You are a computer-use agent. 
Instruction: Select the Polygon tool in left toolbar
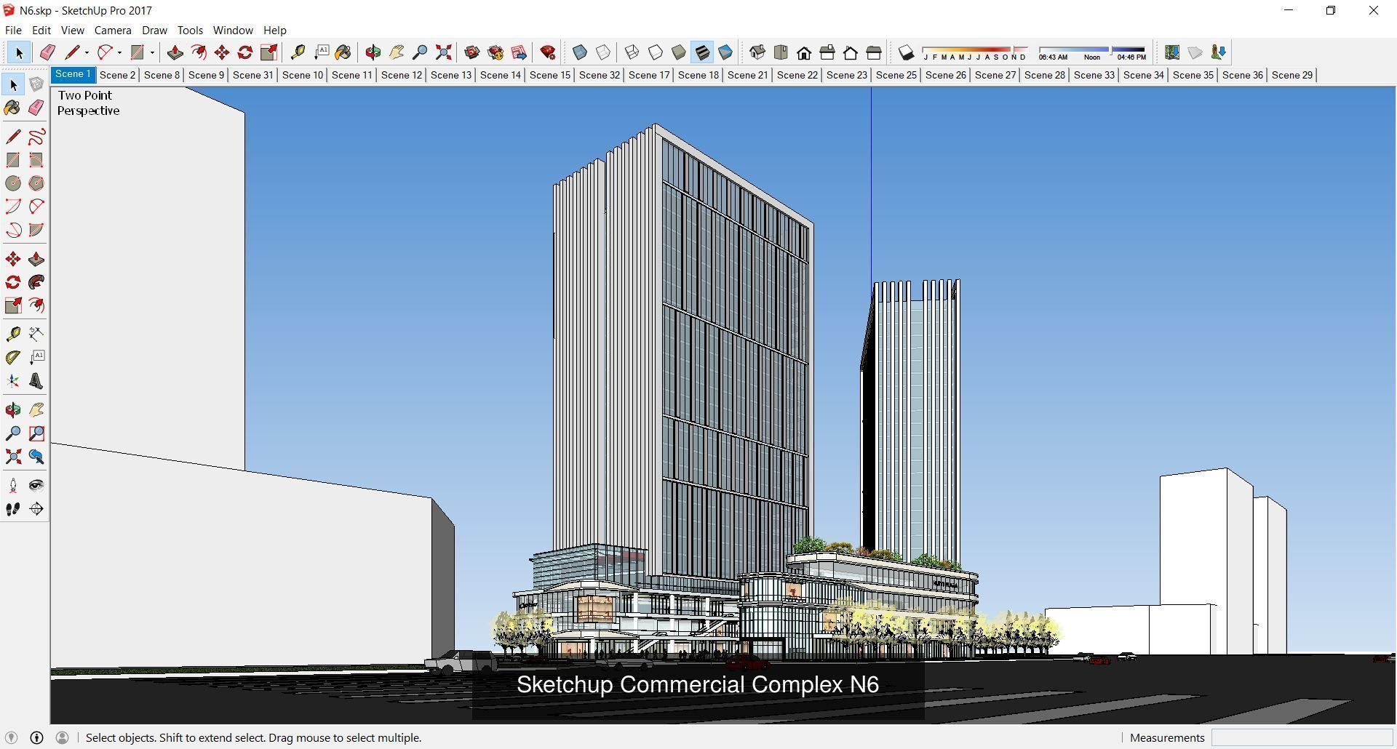[x=36, y=183]
